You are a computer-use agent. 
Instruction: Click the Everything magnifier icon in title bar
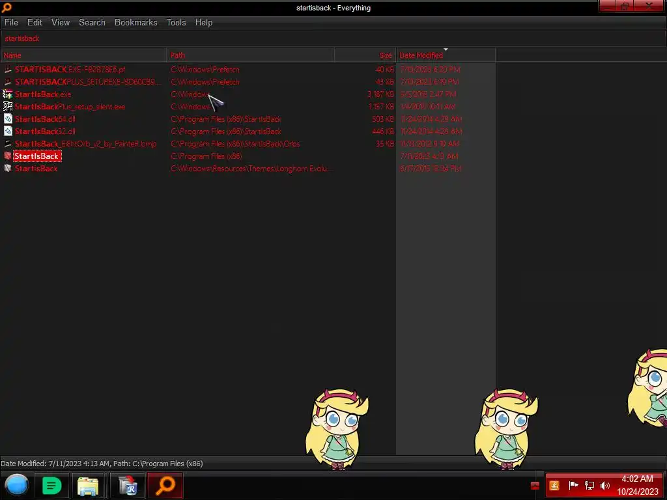pos(7,7)
